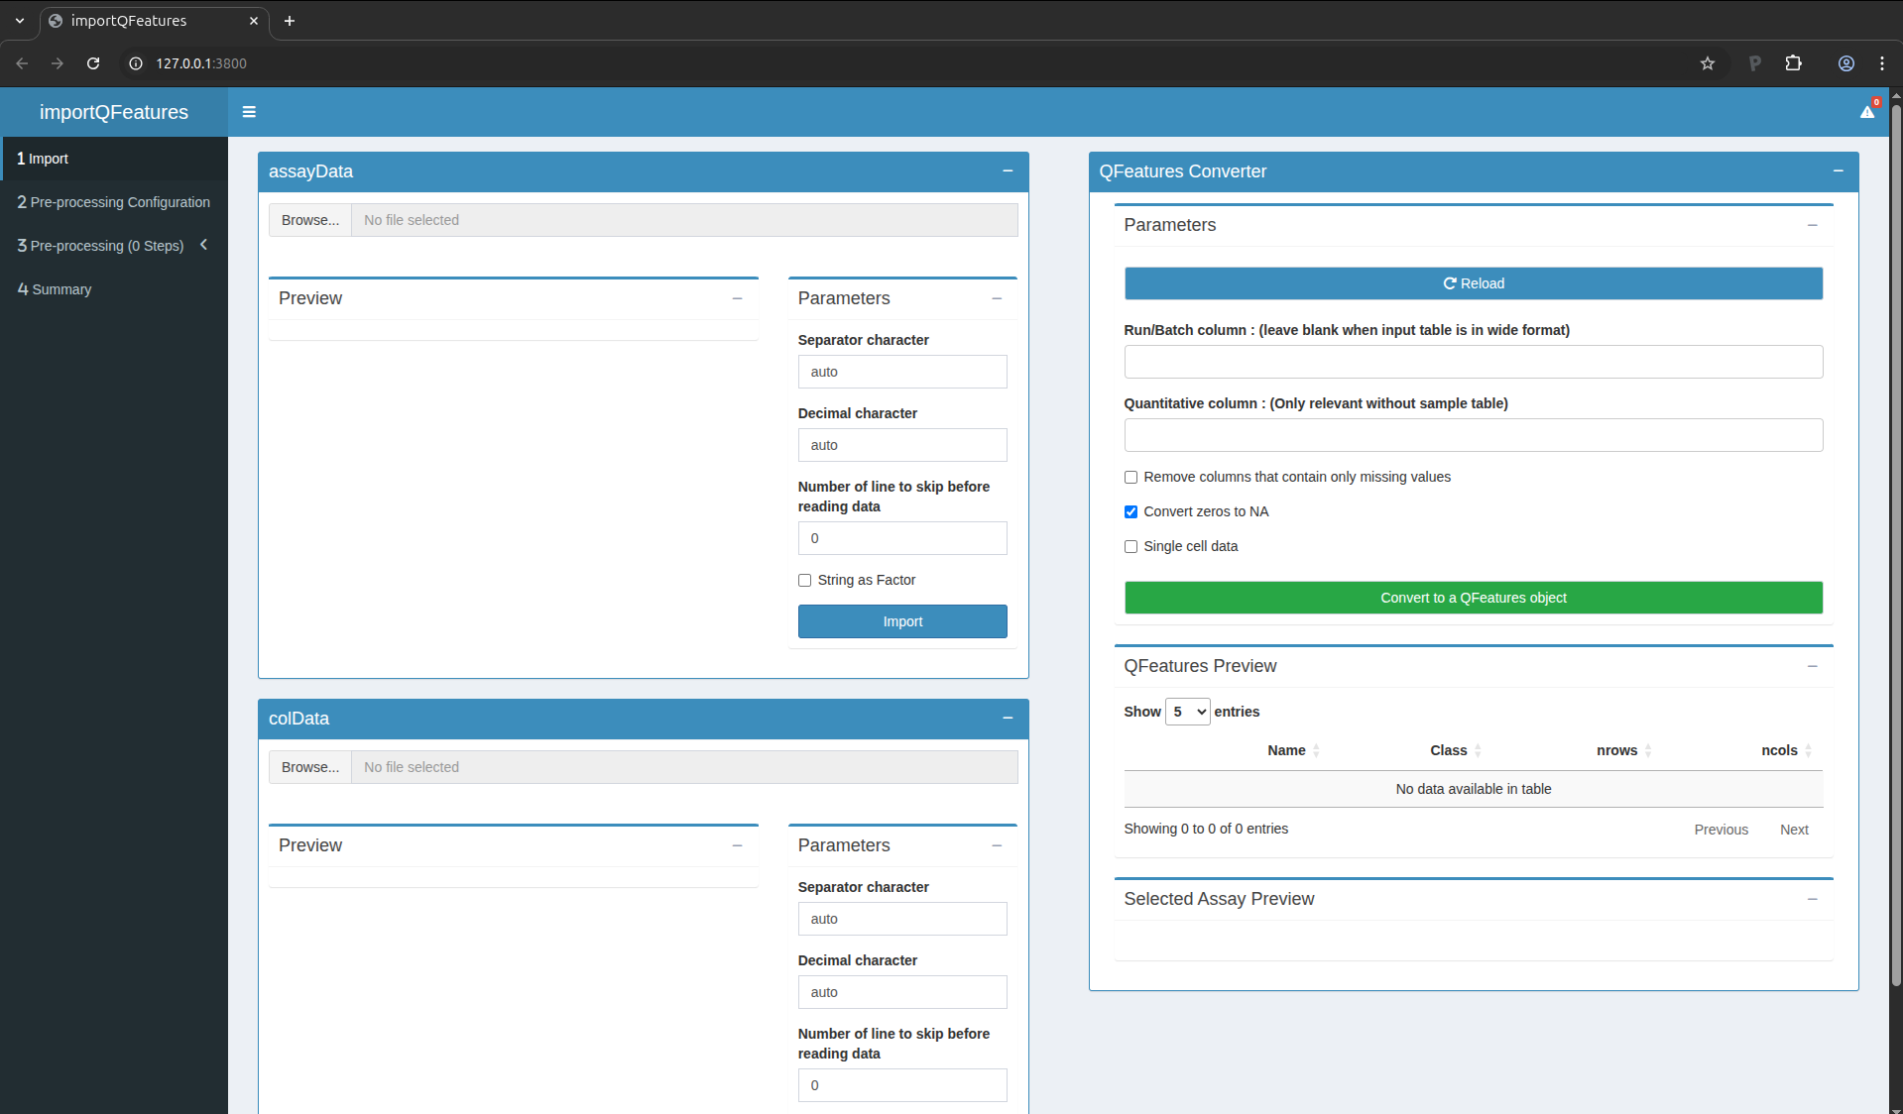The image size is (1903, 1114).
Task: Go back in browser history
Action: [22, 63]
